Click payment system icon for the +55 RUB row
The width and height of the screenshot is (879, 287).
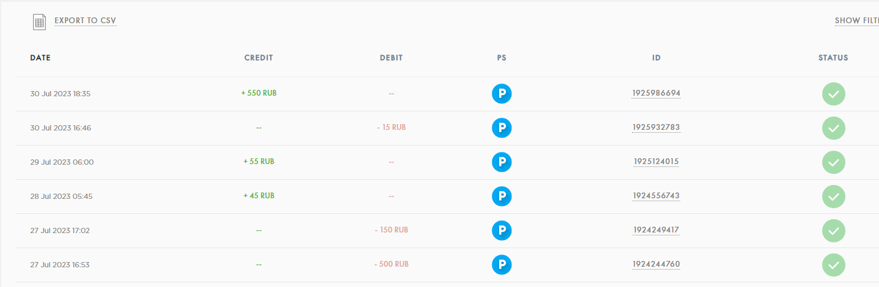pos(502,162)
